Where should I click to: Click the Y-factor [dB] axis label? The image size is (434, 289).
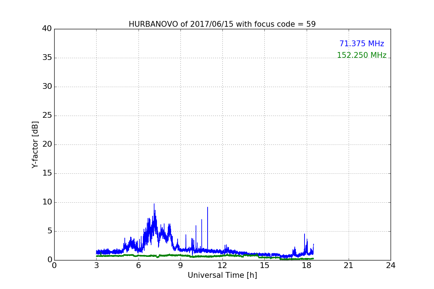(x=35, y=144)
